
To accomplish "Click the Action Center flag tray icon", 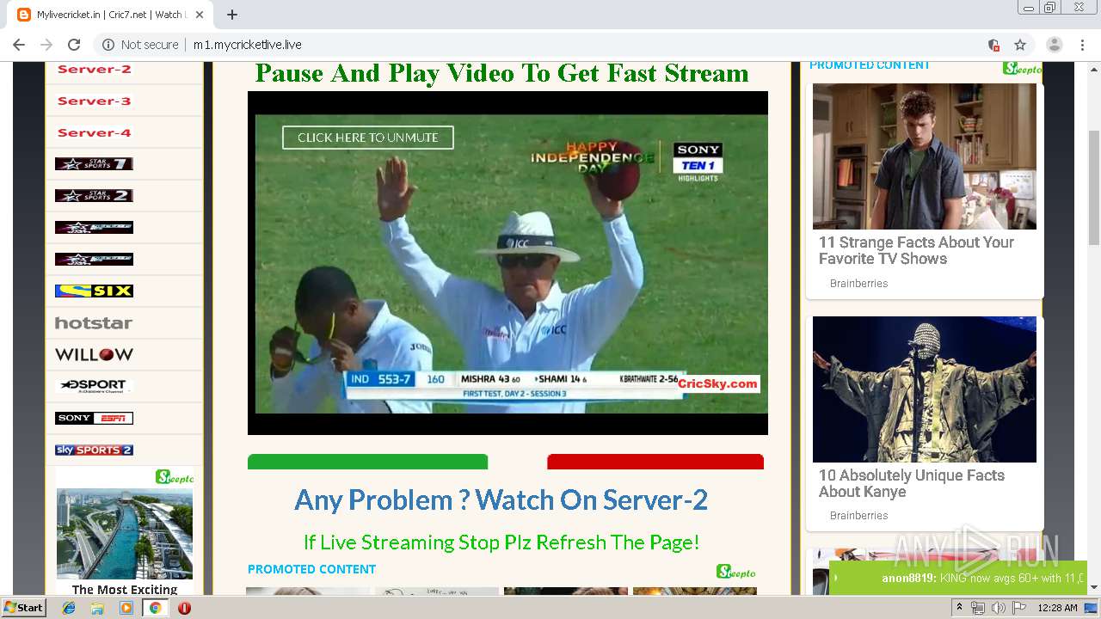I will tap(1019, 608).
